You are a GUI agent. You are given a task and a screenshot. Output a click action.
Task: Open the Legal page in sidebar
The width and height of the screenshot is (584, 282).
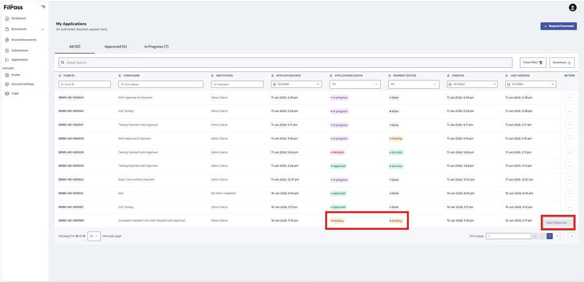(x=15, y=94)
